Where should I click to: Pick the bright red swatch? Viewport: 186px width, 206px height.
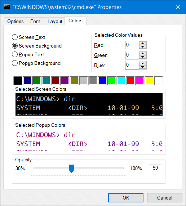[x=130, y=81]
